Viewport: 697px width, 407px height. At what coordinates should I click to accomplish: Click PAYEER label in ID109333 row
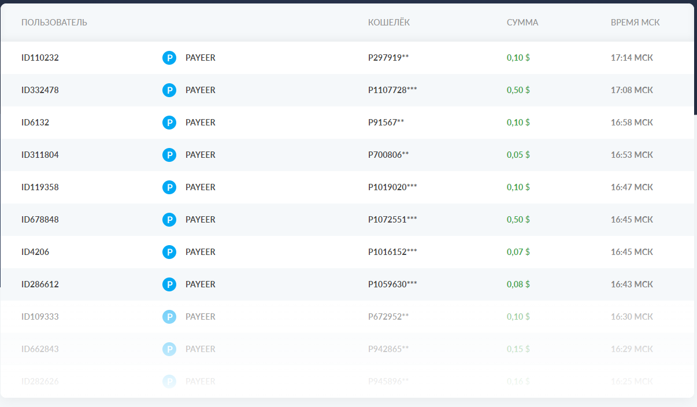200,317
